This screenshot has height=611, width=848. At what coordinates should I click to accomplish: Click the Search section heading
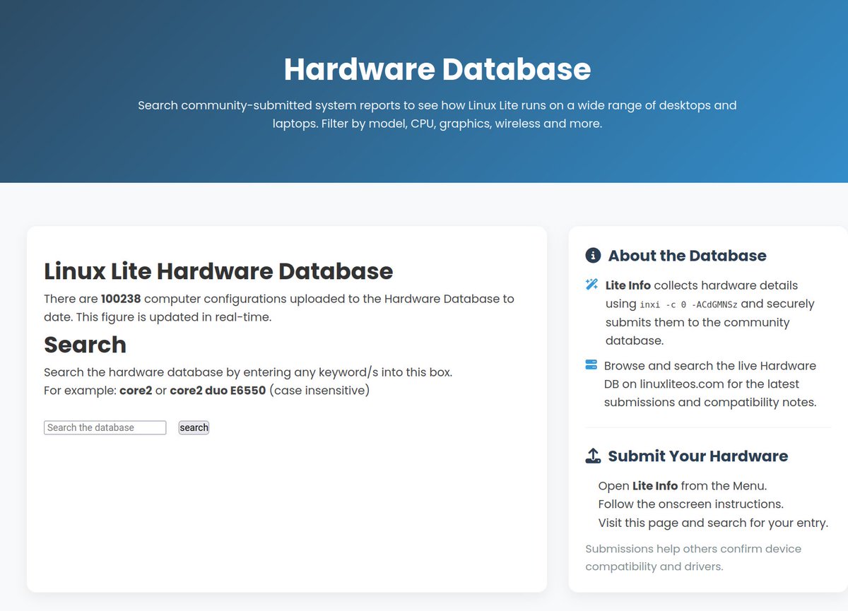(85, 345)
